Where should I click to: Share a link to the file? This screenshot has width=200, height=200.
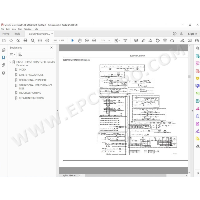pos(182,41)
